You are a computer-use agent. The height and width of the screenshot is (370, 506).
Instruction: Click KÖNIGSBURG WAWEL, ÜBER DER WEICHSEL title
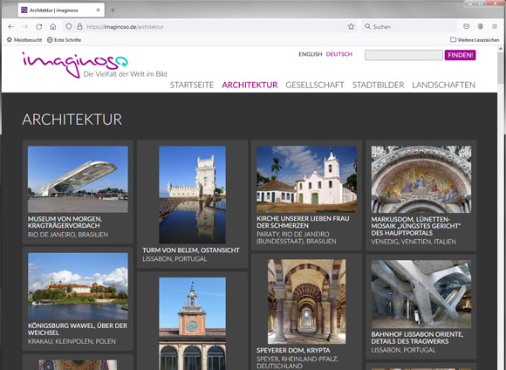tap(78, 329)
